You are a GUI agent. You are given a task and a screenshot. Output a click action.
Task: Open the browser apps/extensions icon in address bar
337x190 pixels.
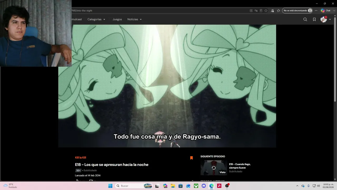251,11
